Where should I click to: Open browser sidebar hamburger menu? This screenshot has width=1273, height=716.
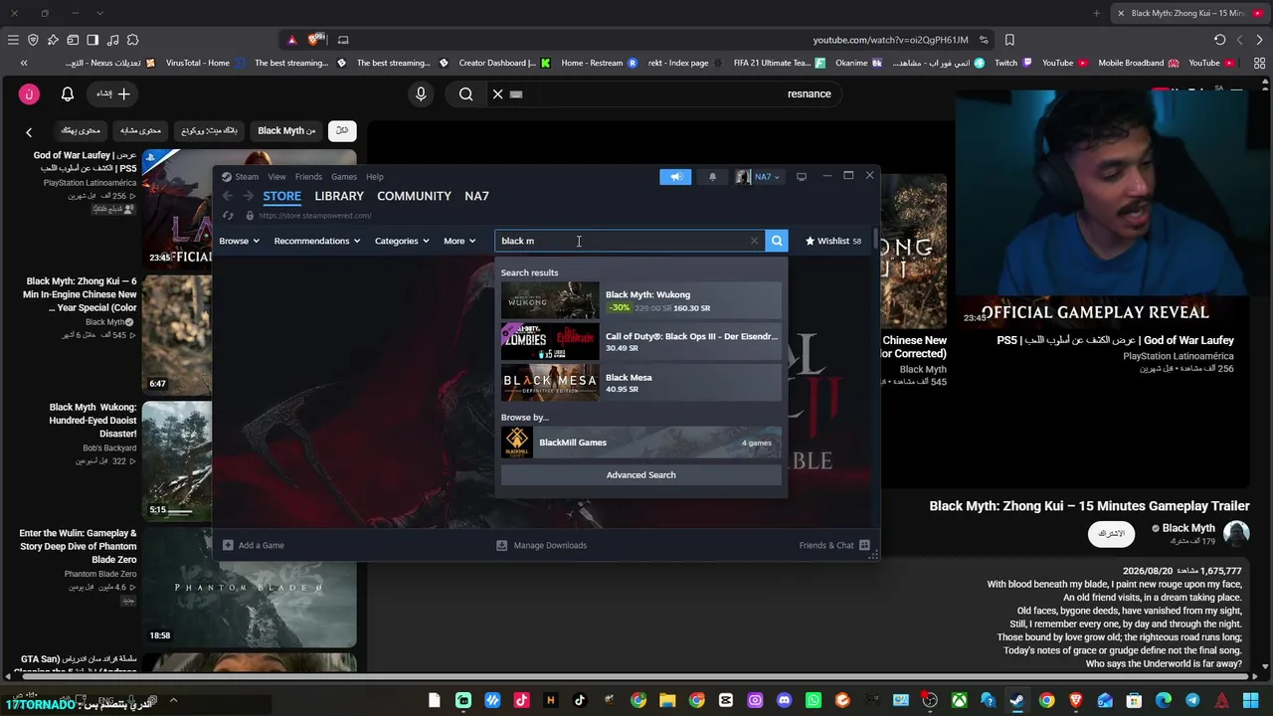coord(13,40)
